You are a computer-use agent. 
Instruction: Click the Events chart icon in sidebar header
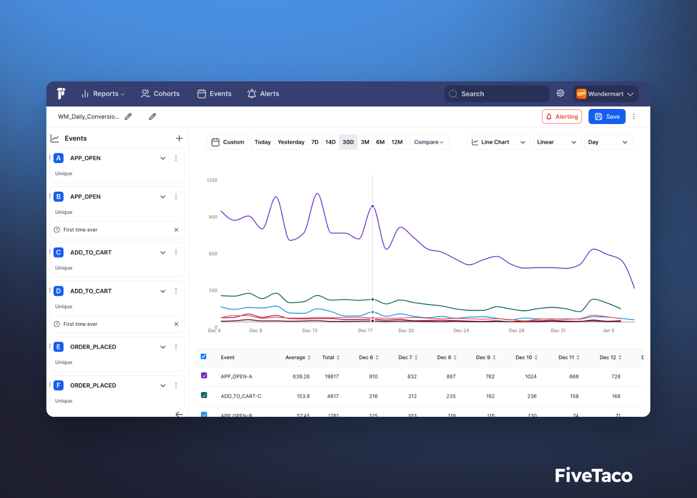(x=55, y=139)
